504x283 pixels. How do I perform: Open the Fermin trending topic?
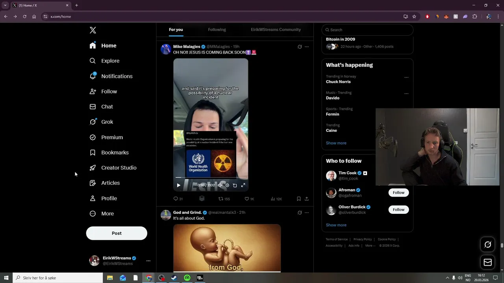point(332,114)
